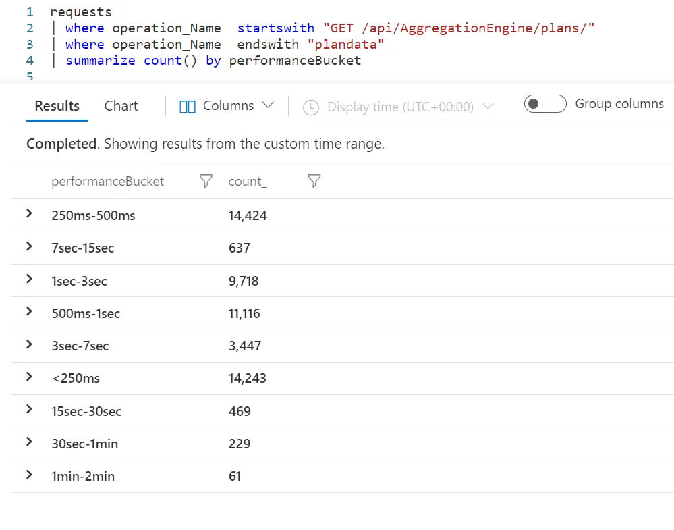This screenshot has width=674, height=530.
Task: Expand the 3sec-7sec row
Action: point(29,344)
